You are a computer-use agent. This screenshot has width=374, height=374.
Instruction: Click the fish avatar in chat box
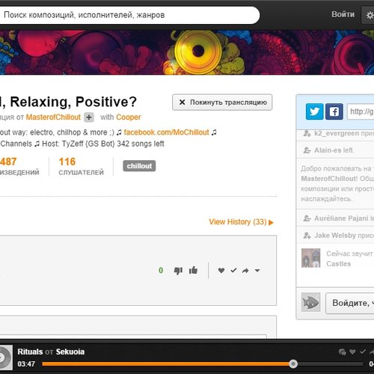310,302
